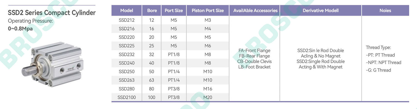Image resolution: width=417 pixels, height=109 pixels.
Task: Click the LB-Foot Bracket accessory text
Action: coord(254,67)
